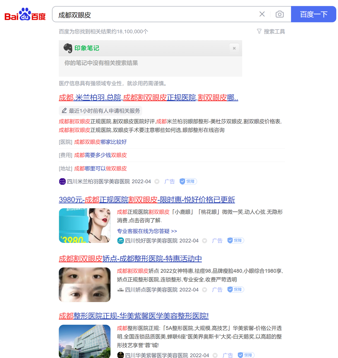Click the 四川悦好医学美容医院 avatar icon
Image resolution: width=338 pixels, height=358 pixels.
pyautogui.click(x=120, y=241)
